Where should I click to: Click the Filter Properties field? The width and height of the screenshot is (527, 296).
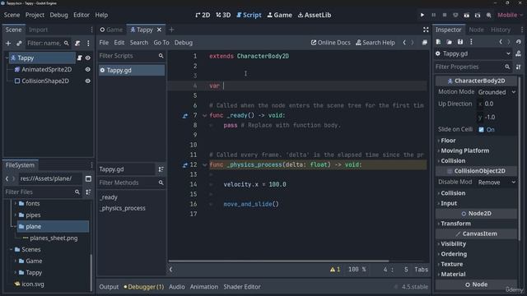point(473,67)
